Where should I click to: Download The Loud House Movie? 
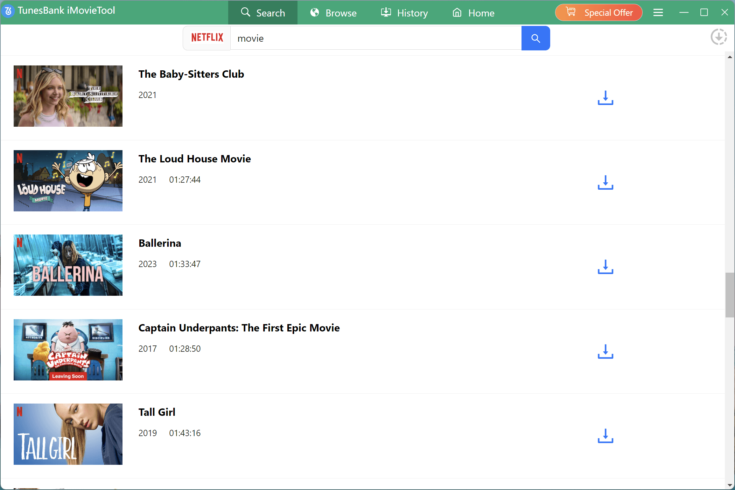click(x=605, y=183)
